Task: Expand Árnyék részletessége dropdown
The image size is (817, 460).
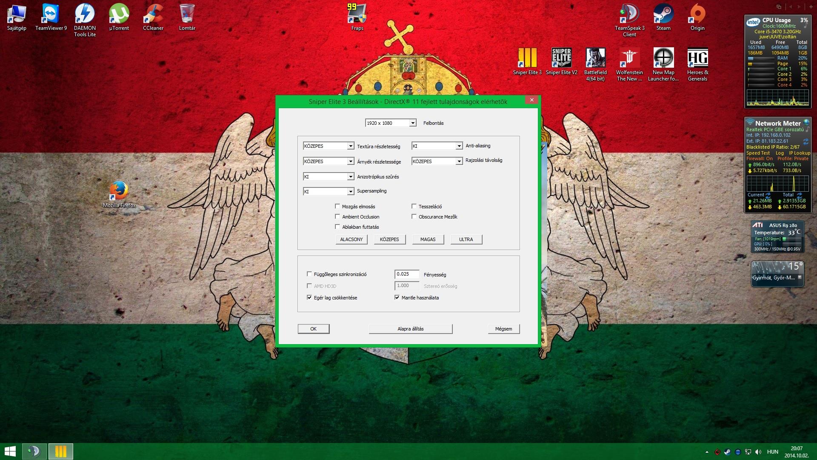Action: pyautogui.click(x=329, y=161)
